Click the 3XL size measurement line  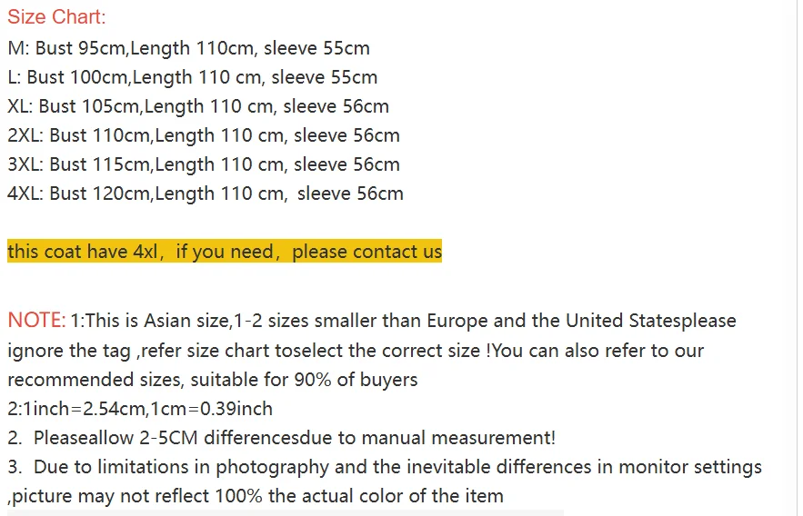(x=203, y=164)
